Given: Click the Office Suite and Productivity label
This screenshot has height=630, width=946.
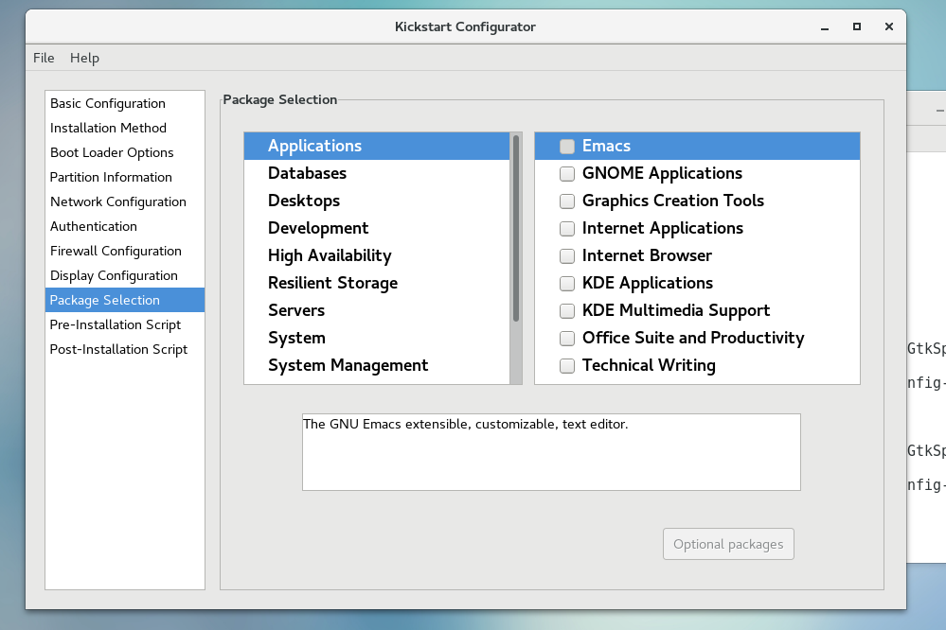Looking at the screenshot, I should pos(693,339).
